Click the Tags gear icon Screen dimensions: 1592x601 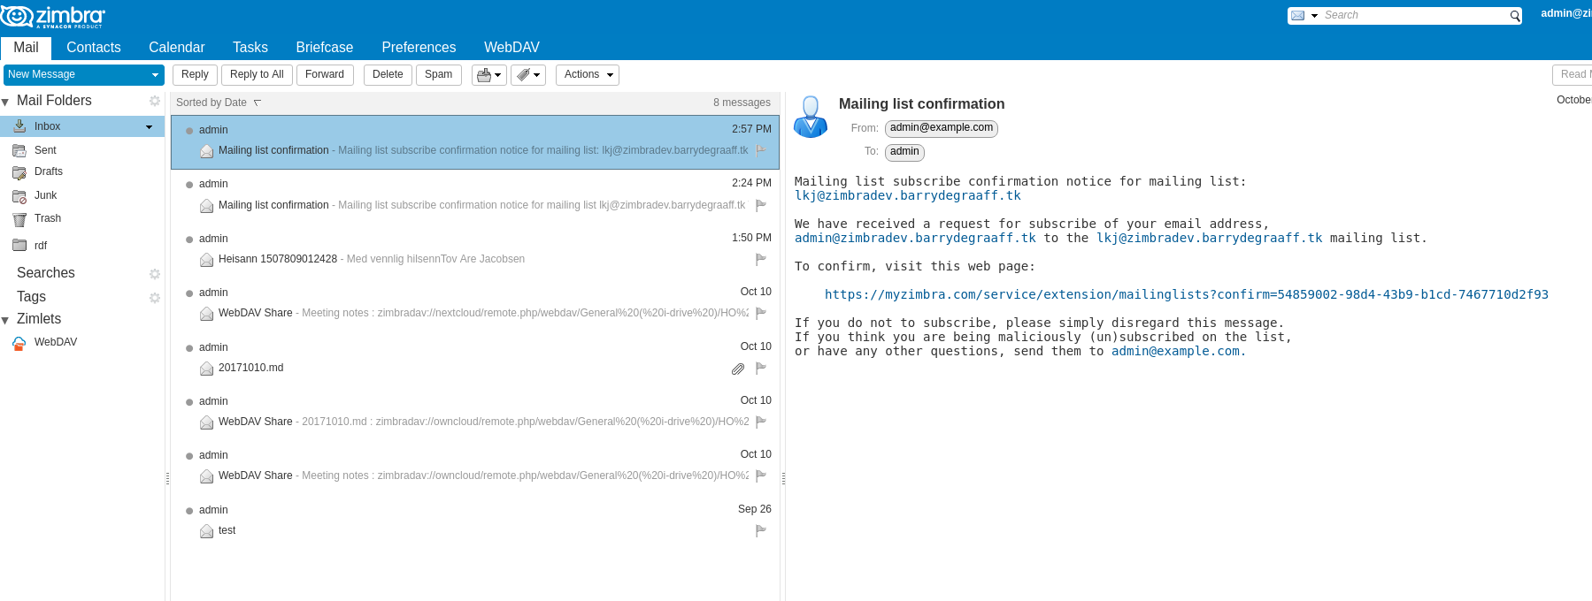[x=155, y=298]
